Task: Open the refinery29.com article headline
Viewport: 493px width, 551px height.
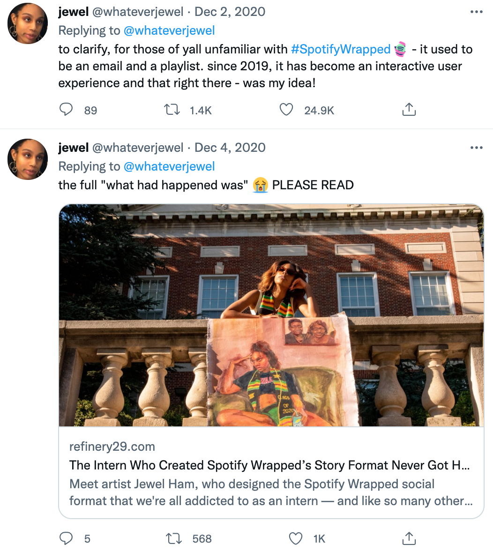Action: coord(269,465)
